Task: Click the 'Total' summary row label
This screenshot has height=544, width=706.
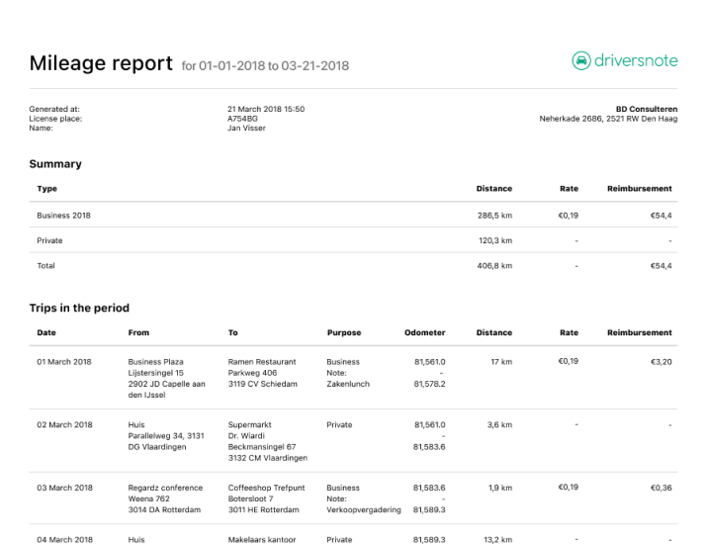Action: [x=45, y=266]
